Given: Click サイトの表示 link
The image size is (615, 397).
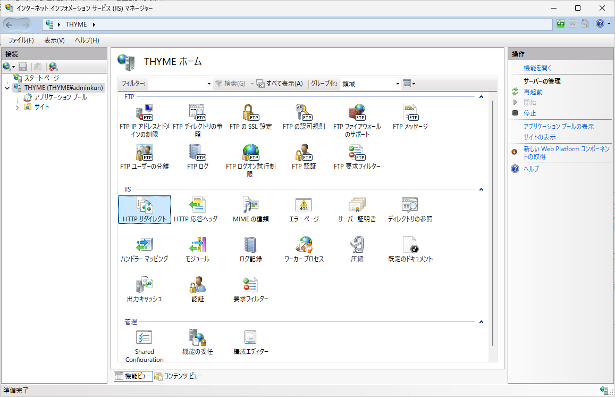Looking at the screenshot, I should point(540,137).
